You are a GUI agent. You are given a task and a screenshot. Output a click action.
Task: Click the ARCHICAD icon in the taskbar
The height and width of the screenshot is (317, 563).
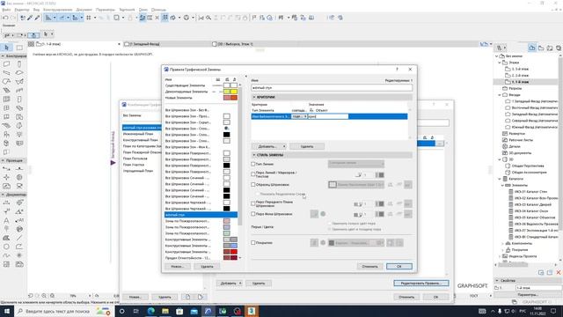pos(208,311)
